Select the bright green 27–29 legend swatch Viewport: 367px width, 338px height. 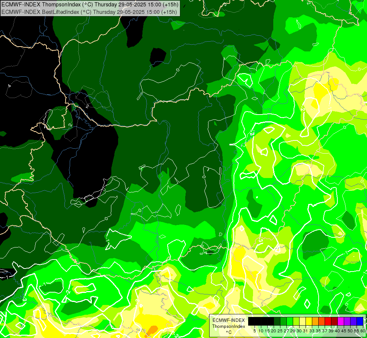pyautogui.click(x=290, y=321)
